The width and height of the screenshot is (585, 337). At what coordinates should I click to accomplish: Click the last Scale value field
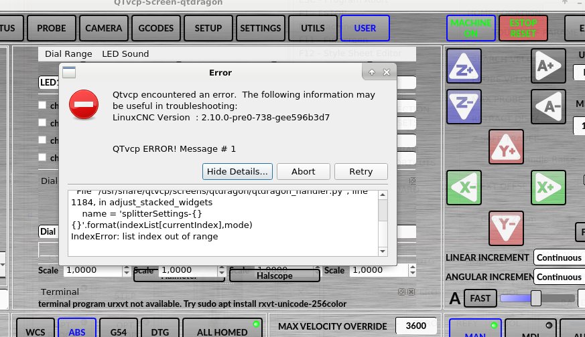click(x=379, y=270)
